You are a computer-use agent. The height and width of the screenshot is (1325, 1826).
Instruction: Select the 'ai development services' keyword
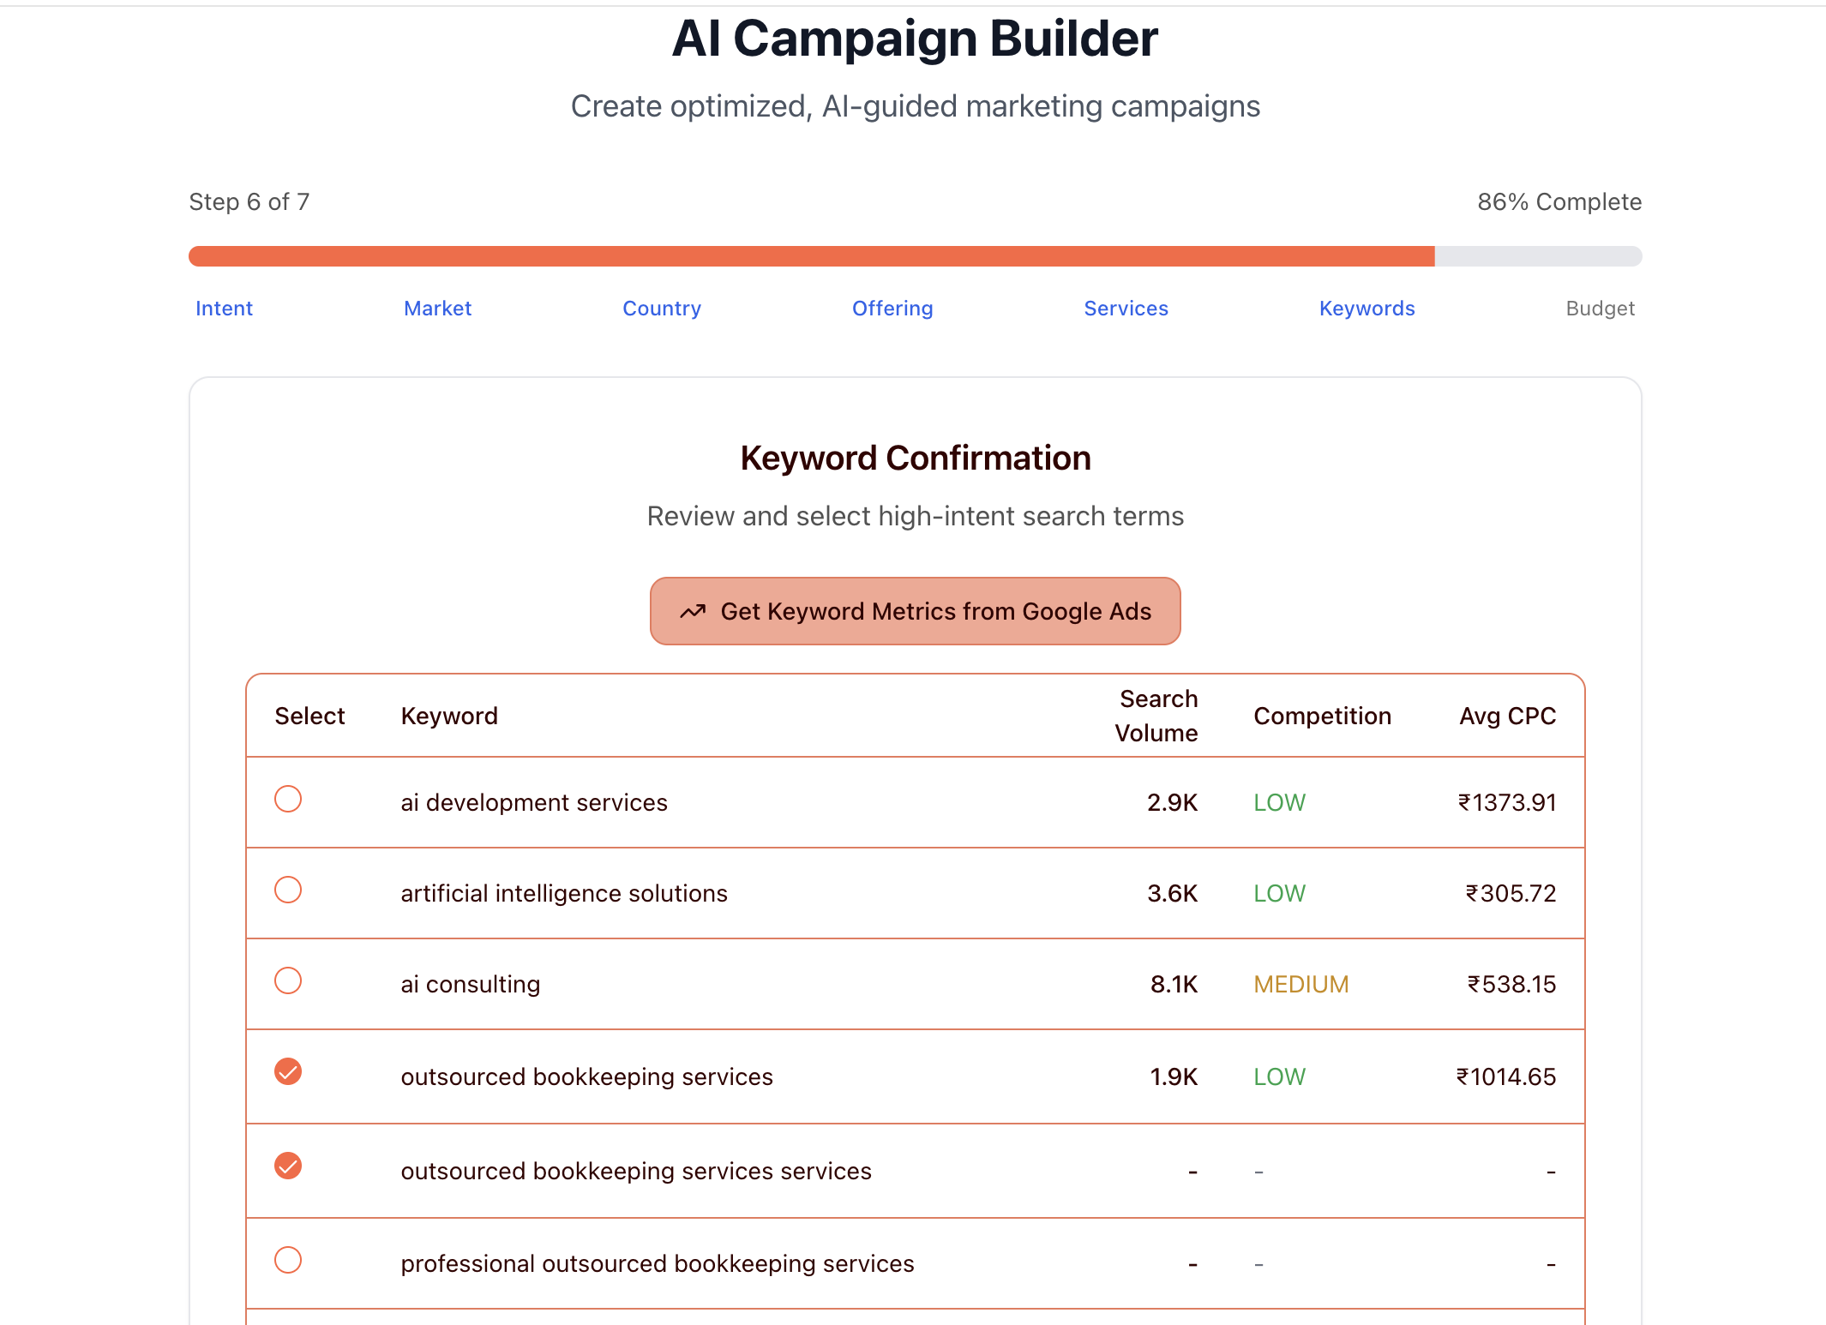(288, 799)
